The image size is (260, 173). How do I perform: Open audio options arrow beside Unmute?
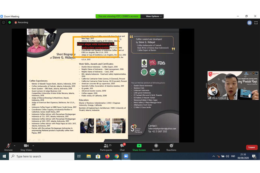14,146
